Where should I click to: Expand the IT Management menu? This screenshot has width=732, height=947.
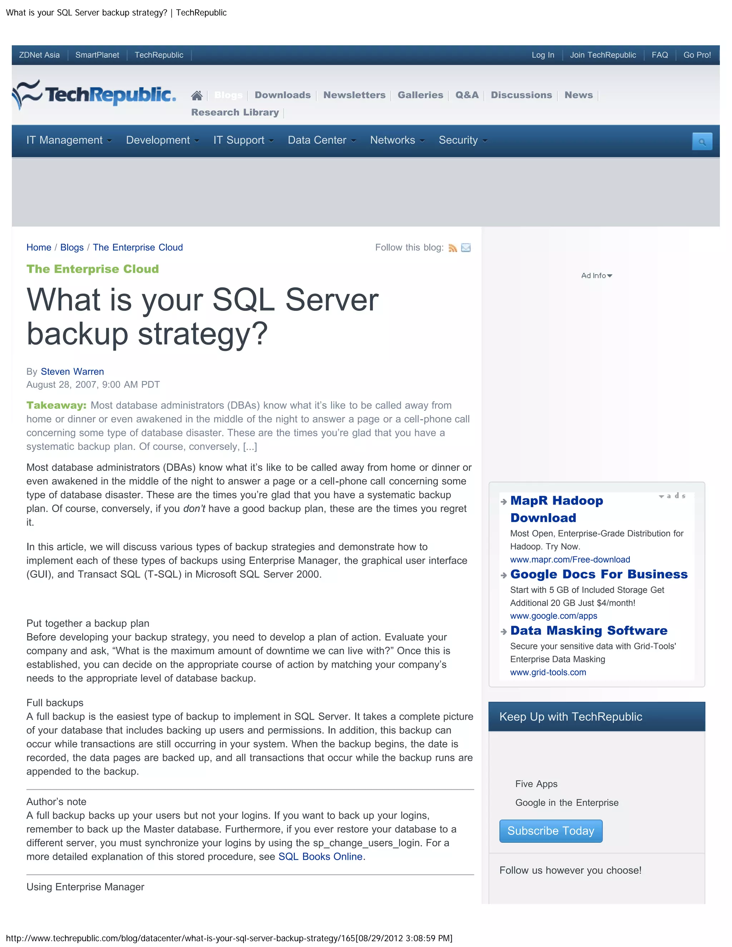point(69,140)
